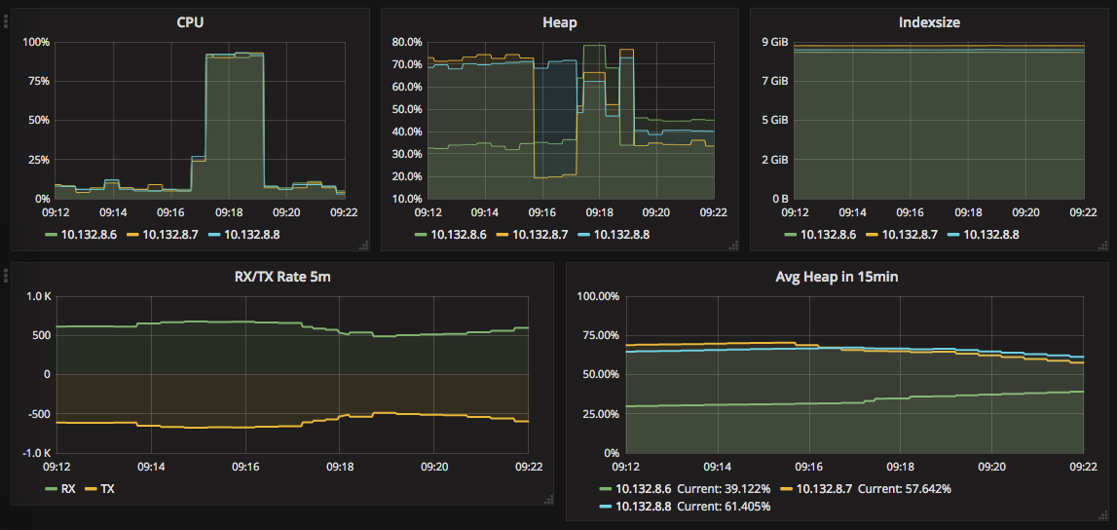
Task: Toggle series 10.132.8.8 in Heap legend
Action: [621, 235]
